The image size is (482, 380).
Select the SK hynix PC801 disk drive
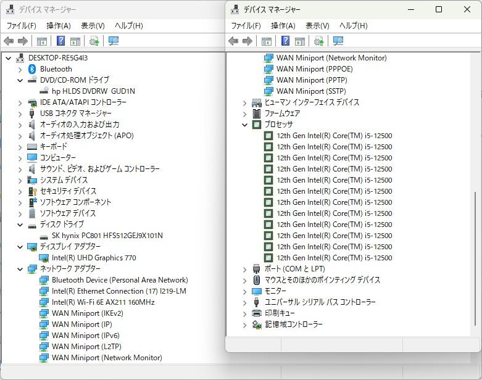pyautogui.click(x=107, y=236)
